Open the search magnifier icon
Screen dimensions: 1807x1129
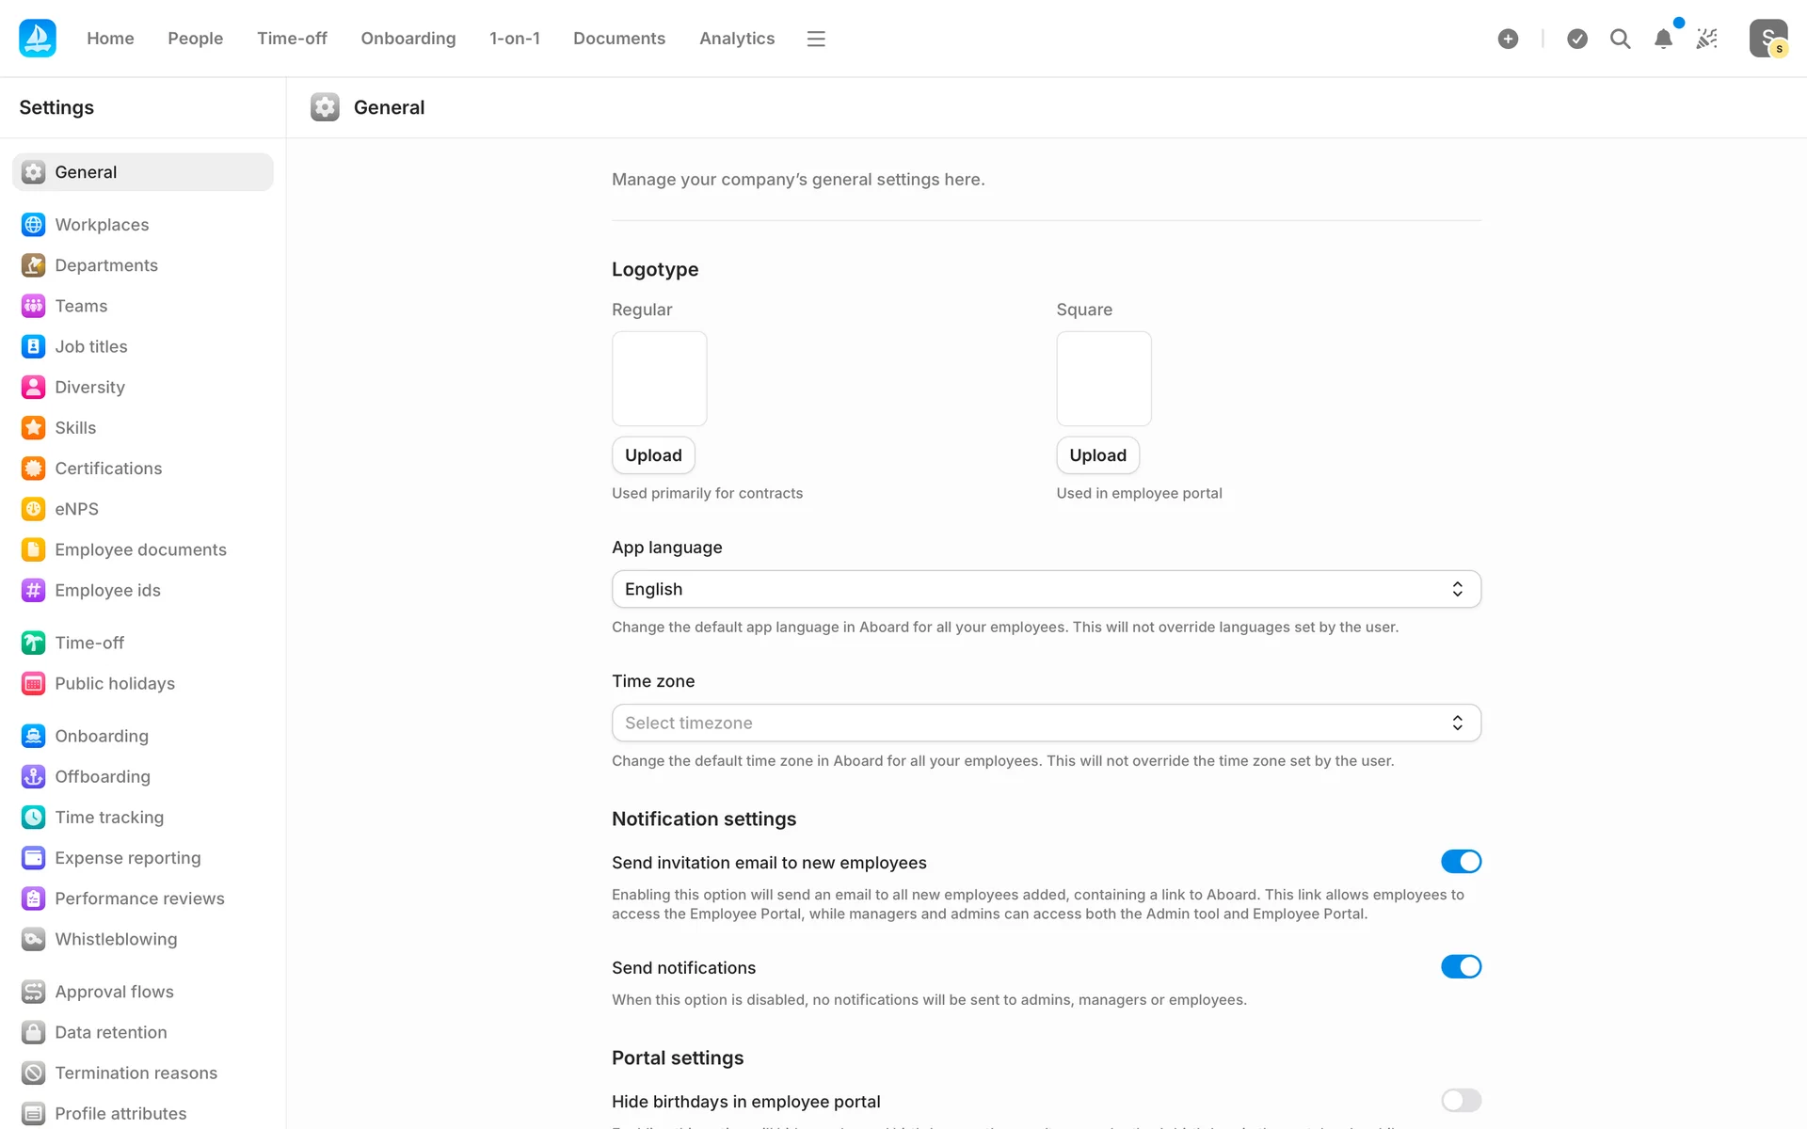(1620, 39)
